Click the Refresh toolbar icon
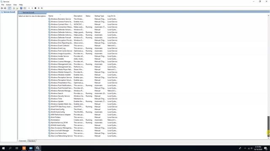270x151 pixels. click(14, 8)
